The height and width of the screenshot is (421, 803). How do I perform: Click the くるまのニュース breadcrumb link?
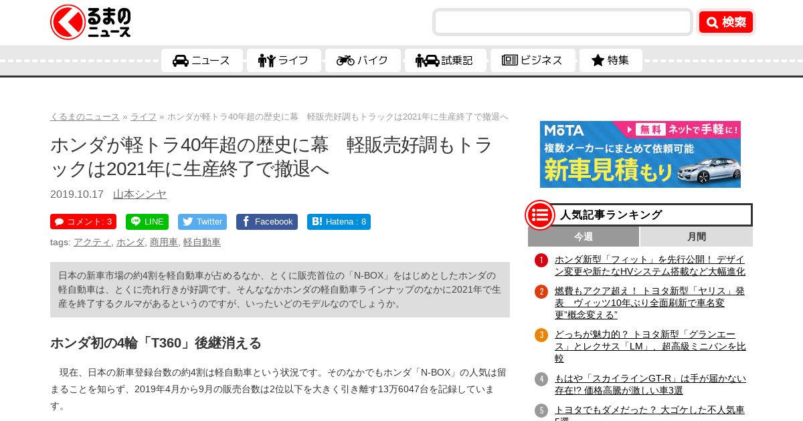(85, 116)
